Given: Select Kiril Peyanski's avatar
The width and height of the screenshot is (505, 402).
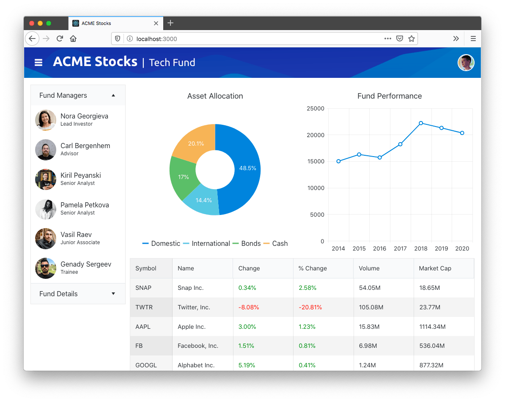Looking at the screenshot, I should tap(45, 179).
